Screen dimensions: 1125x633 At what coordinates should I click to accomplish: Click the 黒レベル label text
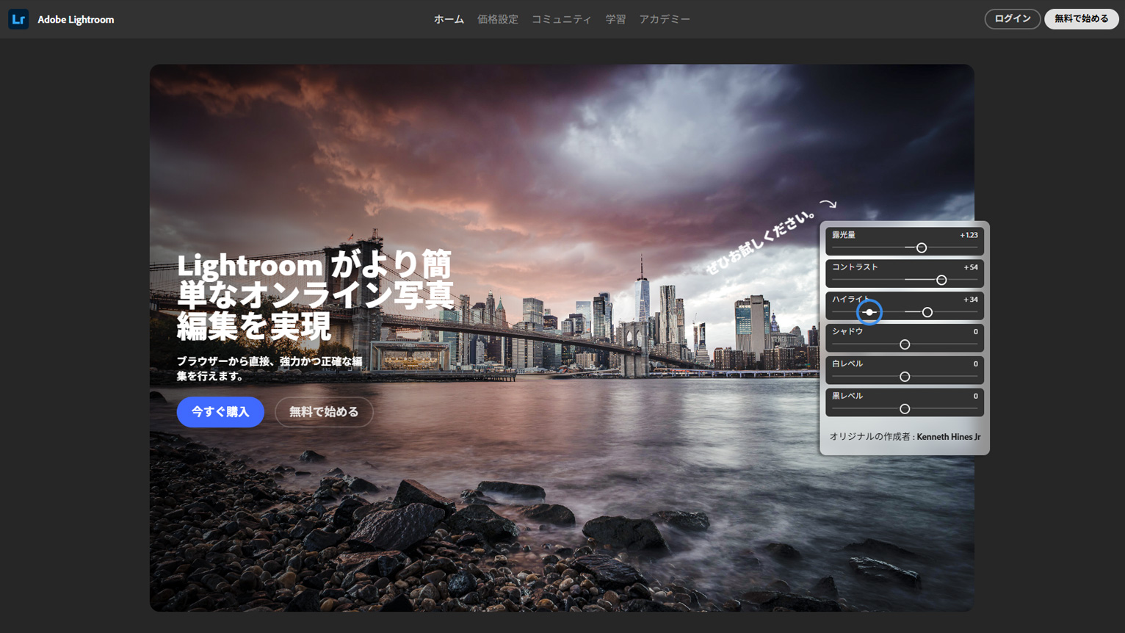(x=847, y=396)
